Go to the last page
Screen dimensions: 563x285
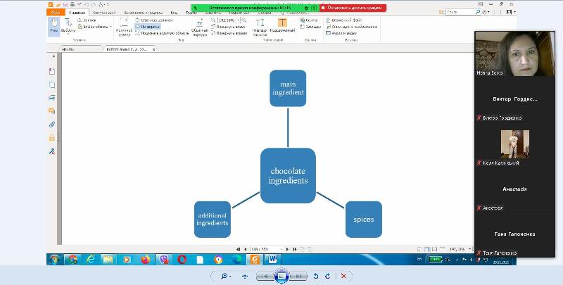click(294, 249)
